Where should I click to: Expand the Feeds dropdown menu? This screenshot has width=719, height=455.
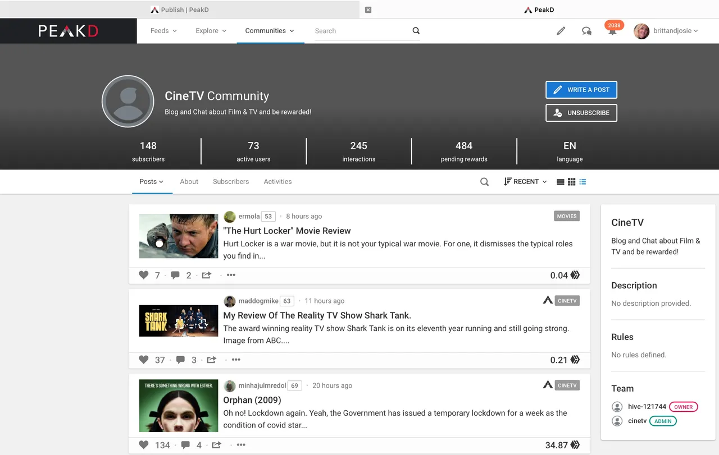[x=163, y=31]
